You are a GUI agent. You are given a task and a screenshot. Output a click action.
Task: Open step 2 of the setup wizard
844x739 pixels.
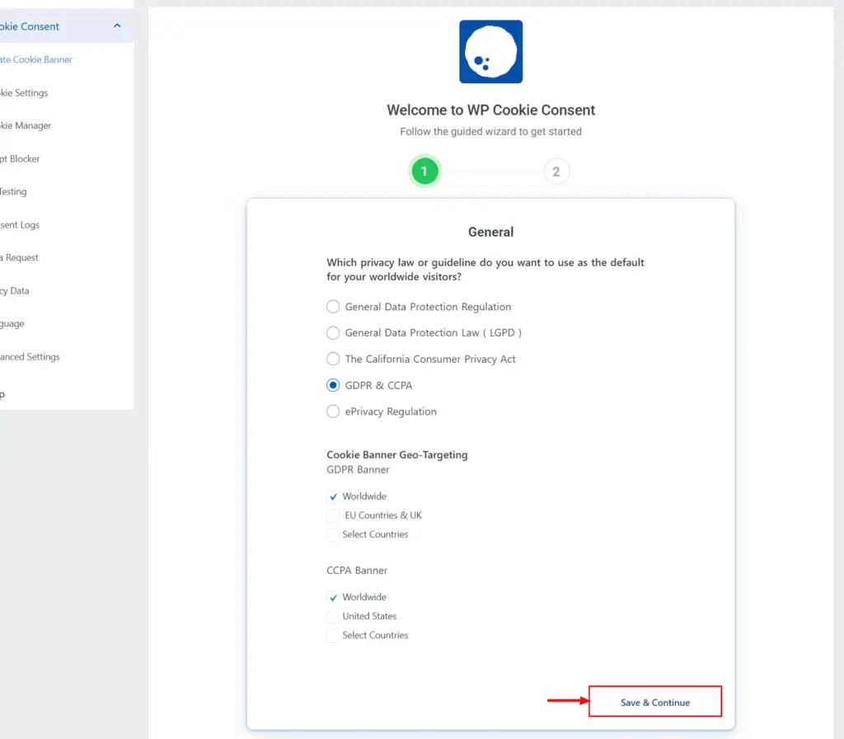556,171
